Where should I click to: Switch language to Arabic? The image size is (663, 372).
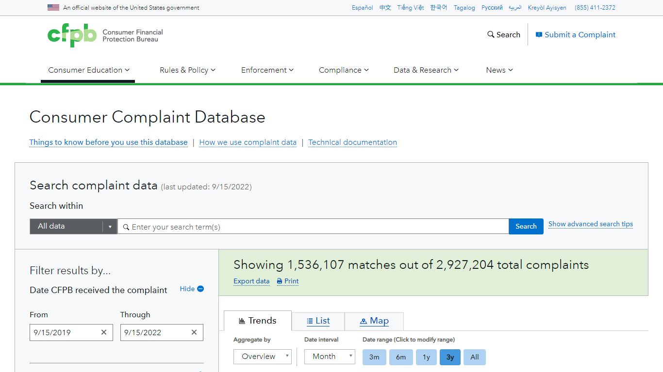point(515,8)
